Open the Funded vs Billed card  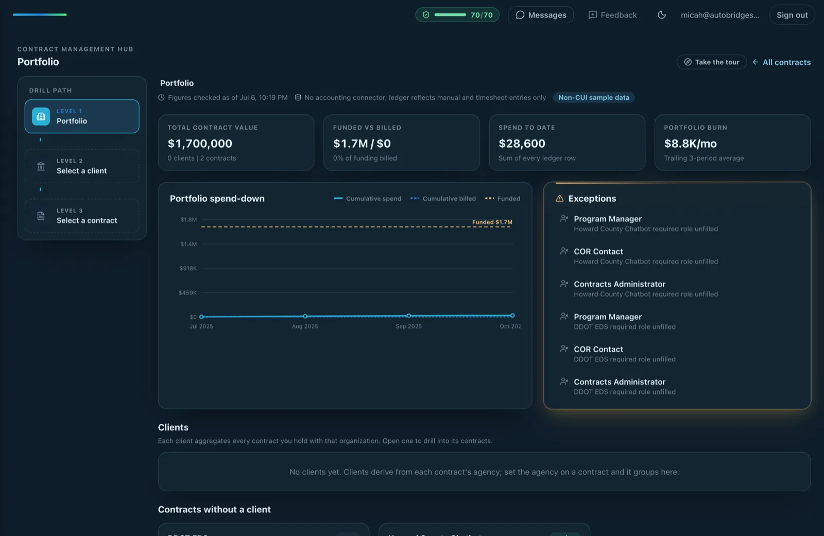click(x=401, y=143)
